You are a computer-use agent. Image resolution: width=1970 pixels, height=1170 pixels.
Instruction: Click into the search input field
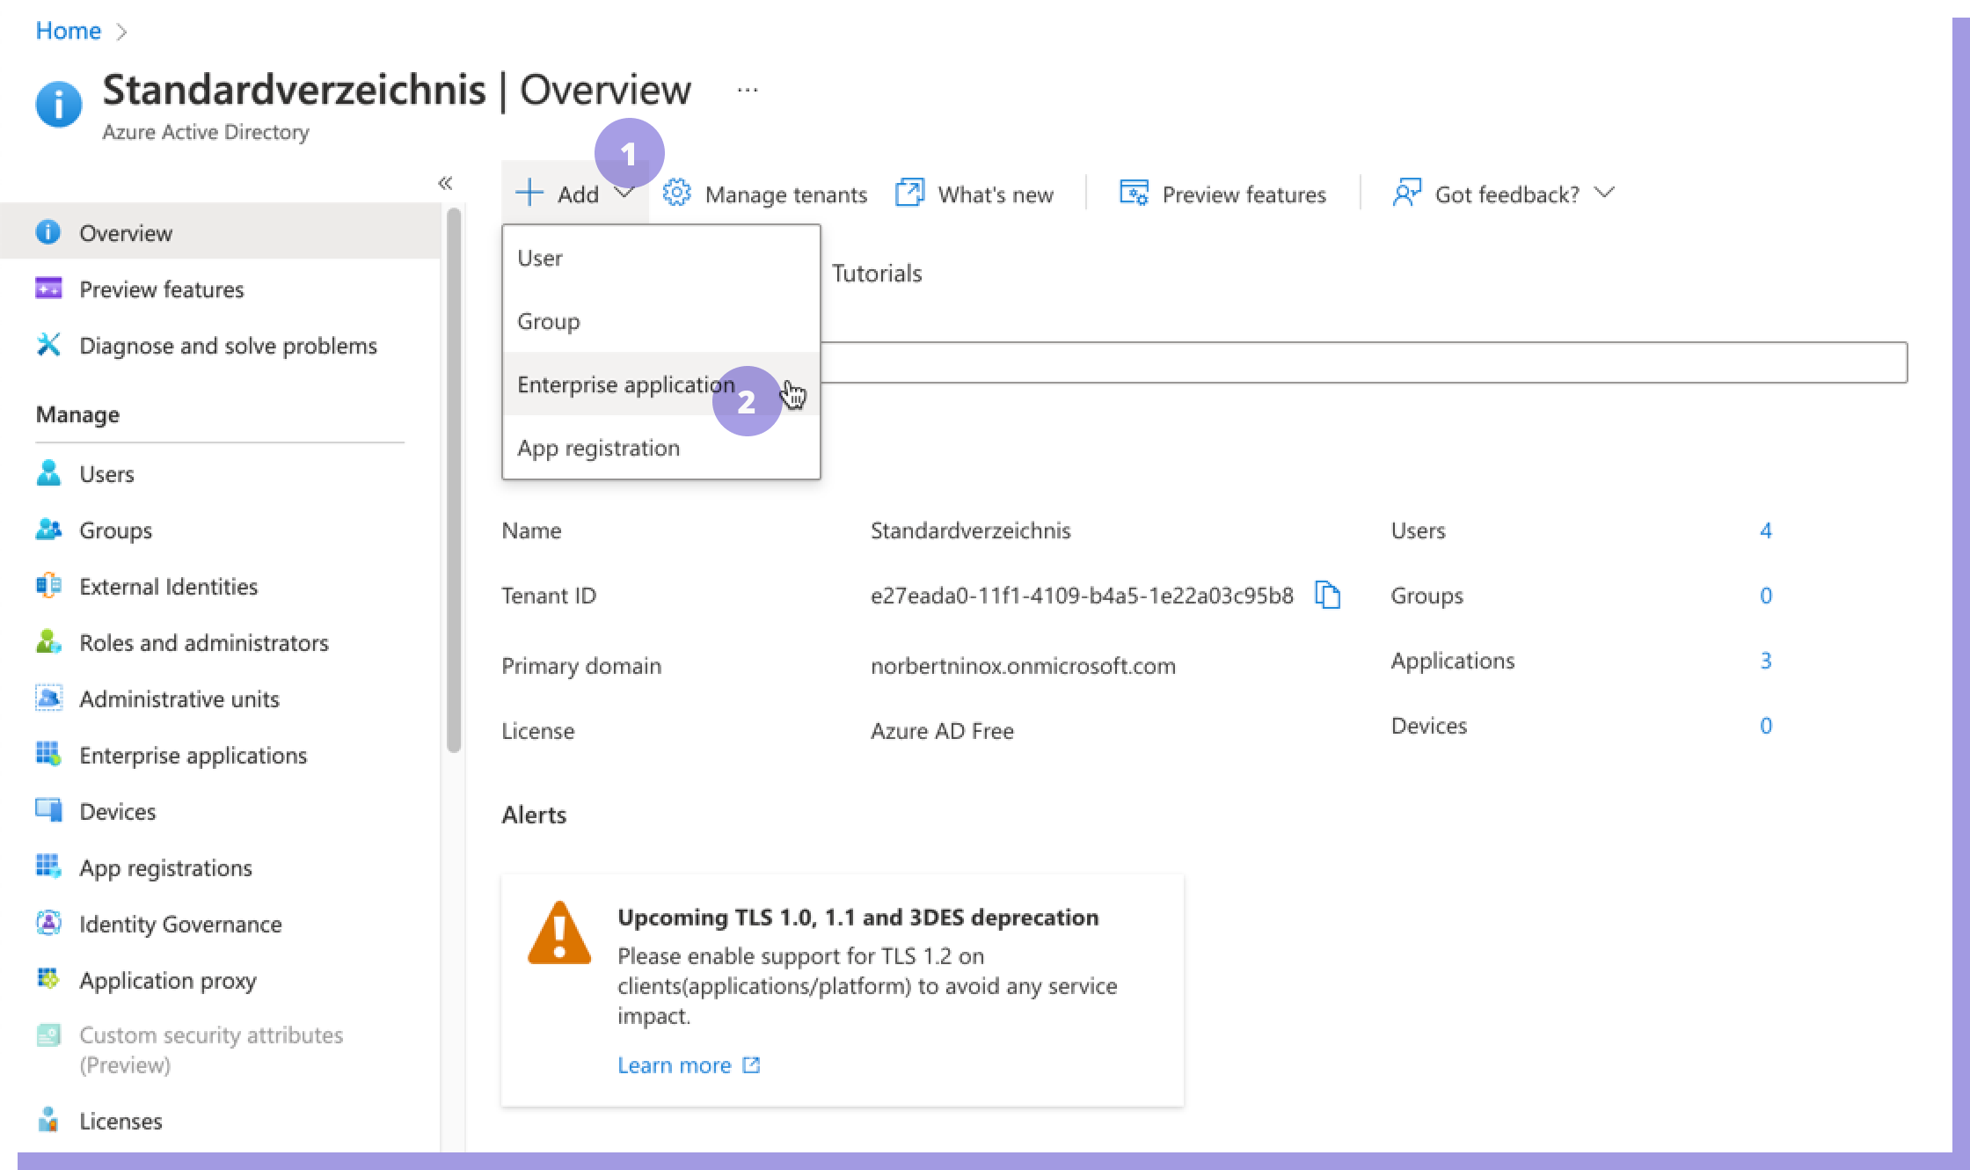1364,362
